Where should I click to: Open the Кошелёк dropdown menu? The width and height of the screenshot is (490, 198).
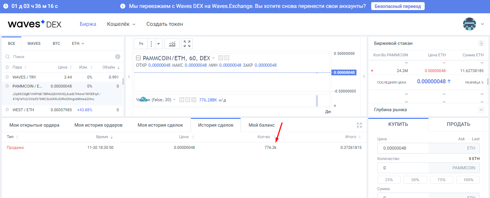pyautogui.click(x=121, y=24)
